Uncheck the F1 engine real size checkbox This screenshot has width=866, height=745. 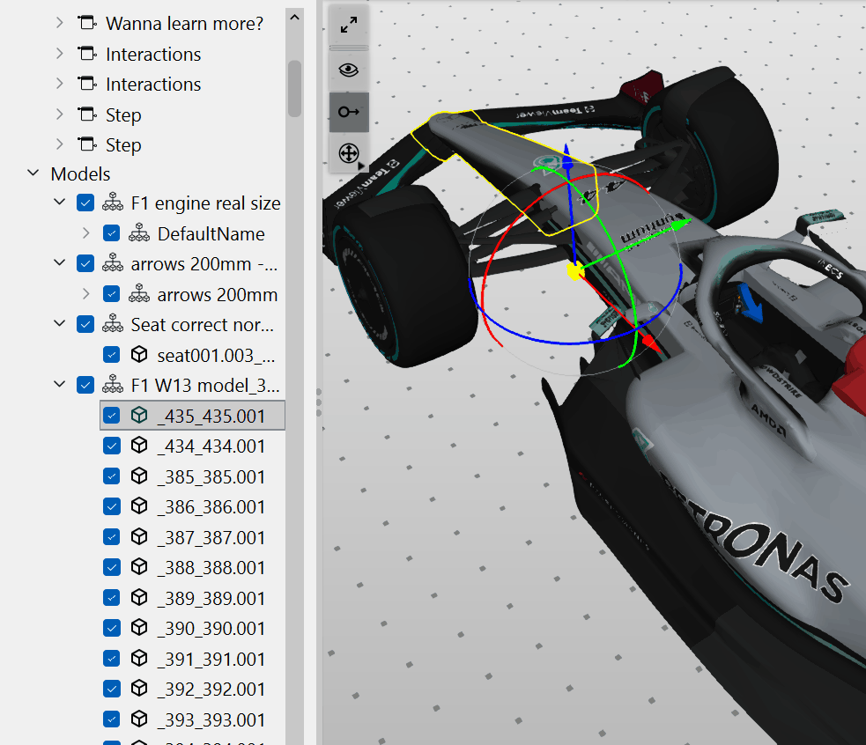85,203
